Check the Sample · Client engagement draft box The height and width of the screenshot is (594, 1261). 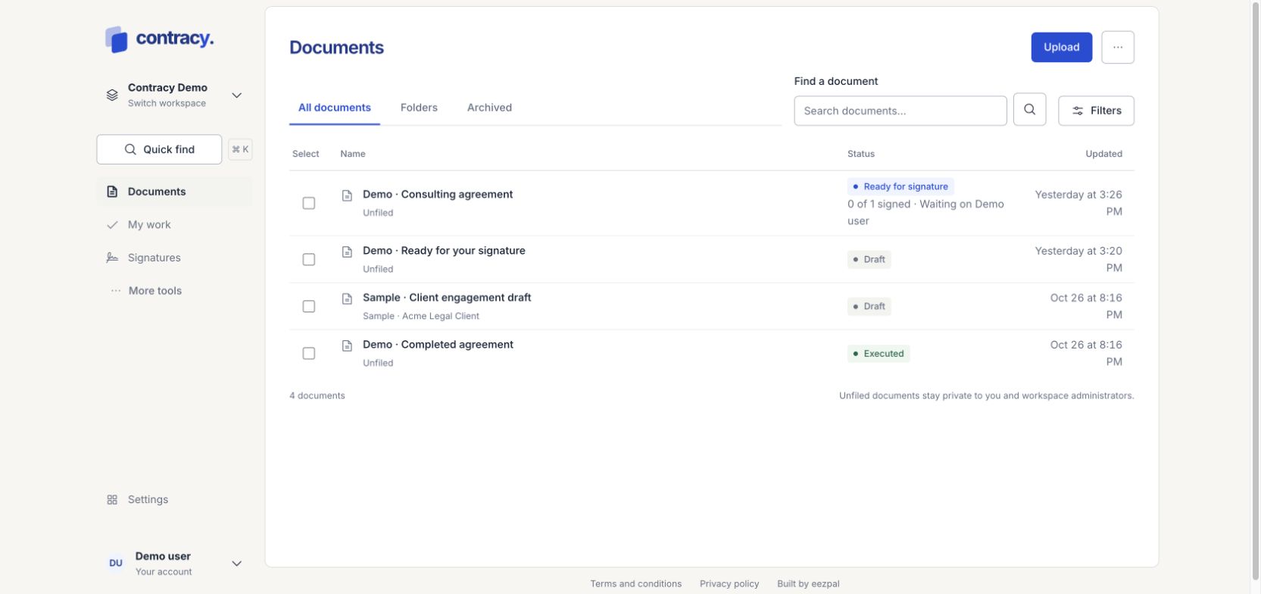(x=308, y=306)
